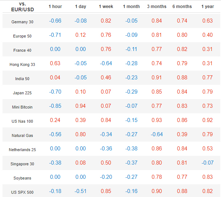Click the vs. EUR/USD header cell

tap(22, 7)
